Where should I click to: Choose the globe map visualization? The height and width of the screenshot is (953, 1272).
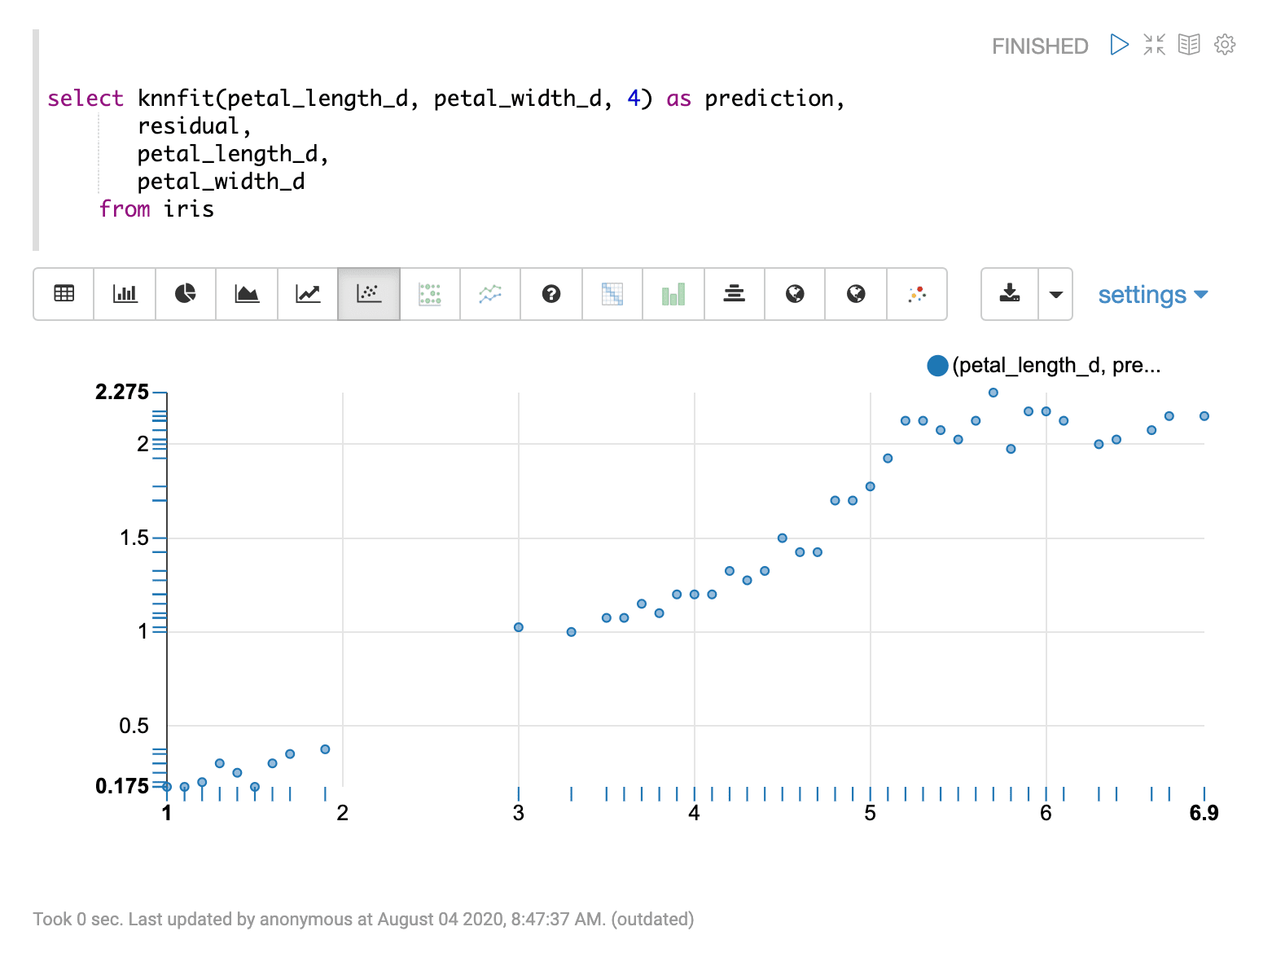[795, 294]
